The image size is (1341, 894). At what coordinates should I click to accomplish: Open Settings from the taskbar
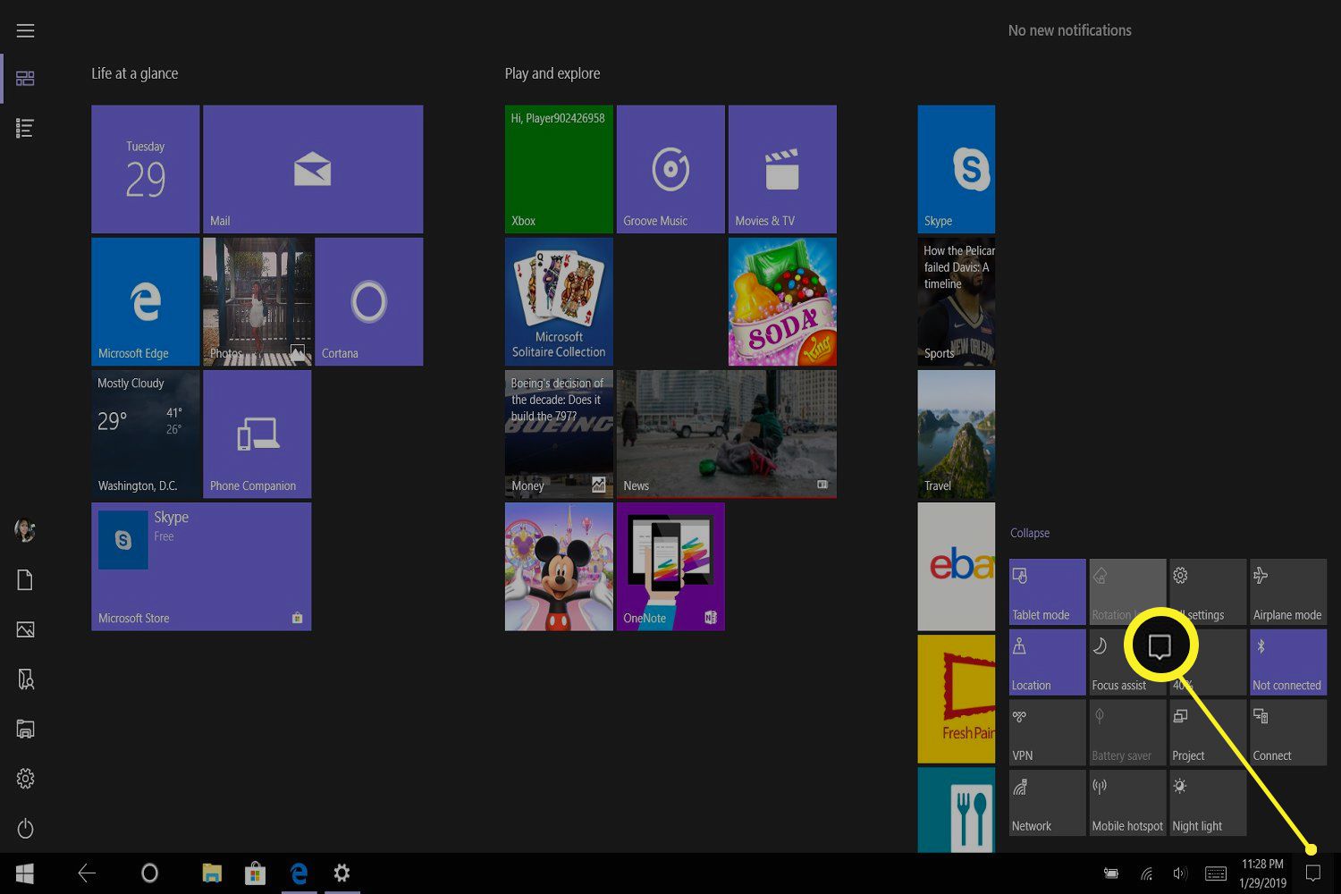click(342, 873)
